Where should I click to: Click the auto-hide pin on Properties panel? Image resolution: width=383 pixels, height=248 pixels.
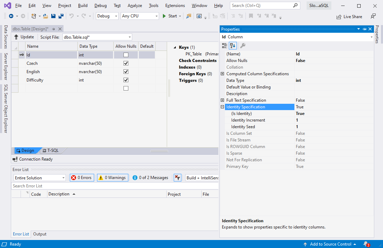click(x=365, y=29)
